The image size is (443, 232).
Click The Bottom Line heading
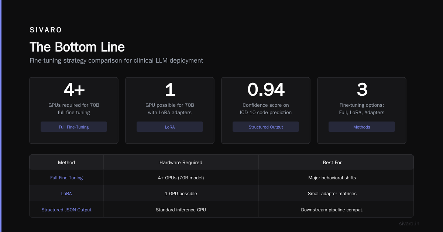77,47
